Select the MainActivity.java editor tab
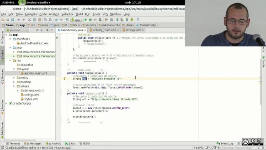Viewport: 266px width, 150px height. pos(72,30)
